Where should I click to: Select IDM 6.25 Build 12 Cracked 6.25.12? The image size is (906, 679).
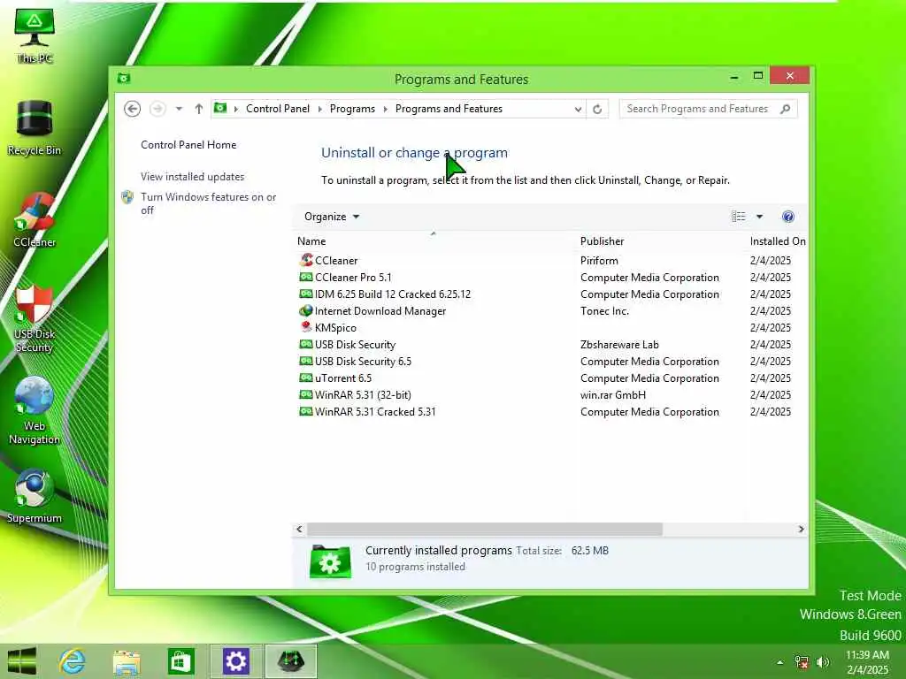[x=550, y=294]
